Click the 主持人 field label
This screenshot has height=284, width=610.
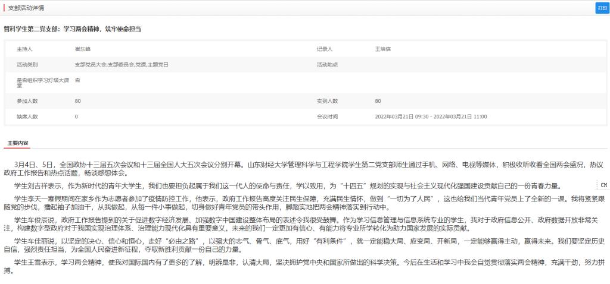(25, 49)
